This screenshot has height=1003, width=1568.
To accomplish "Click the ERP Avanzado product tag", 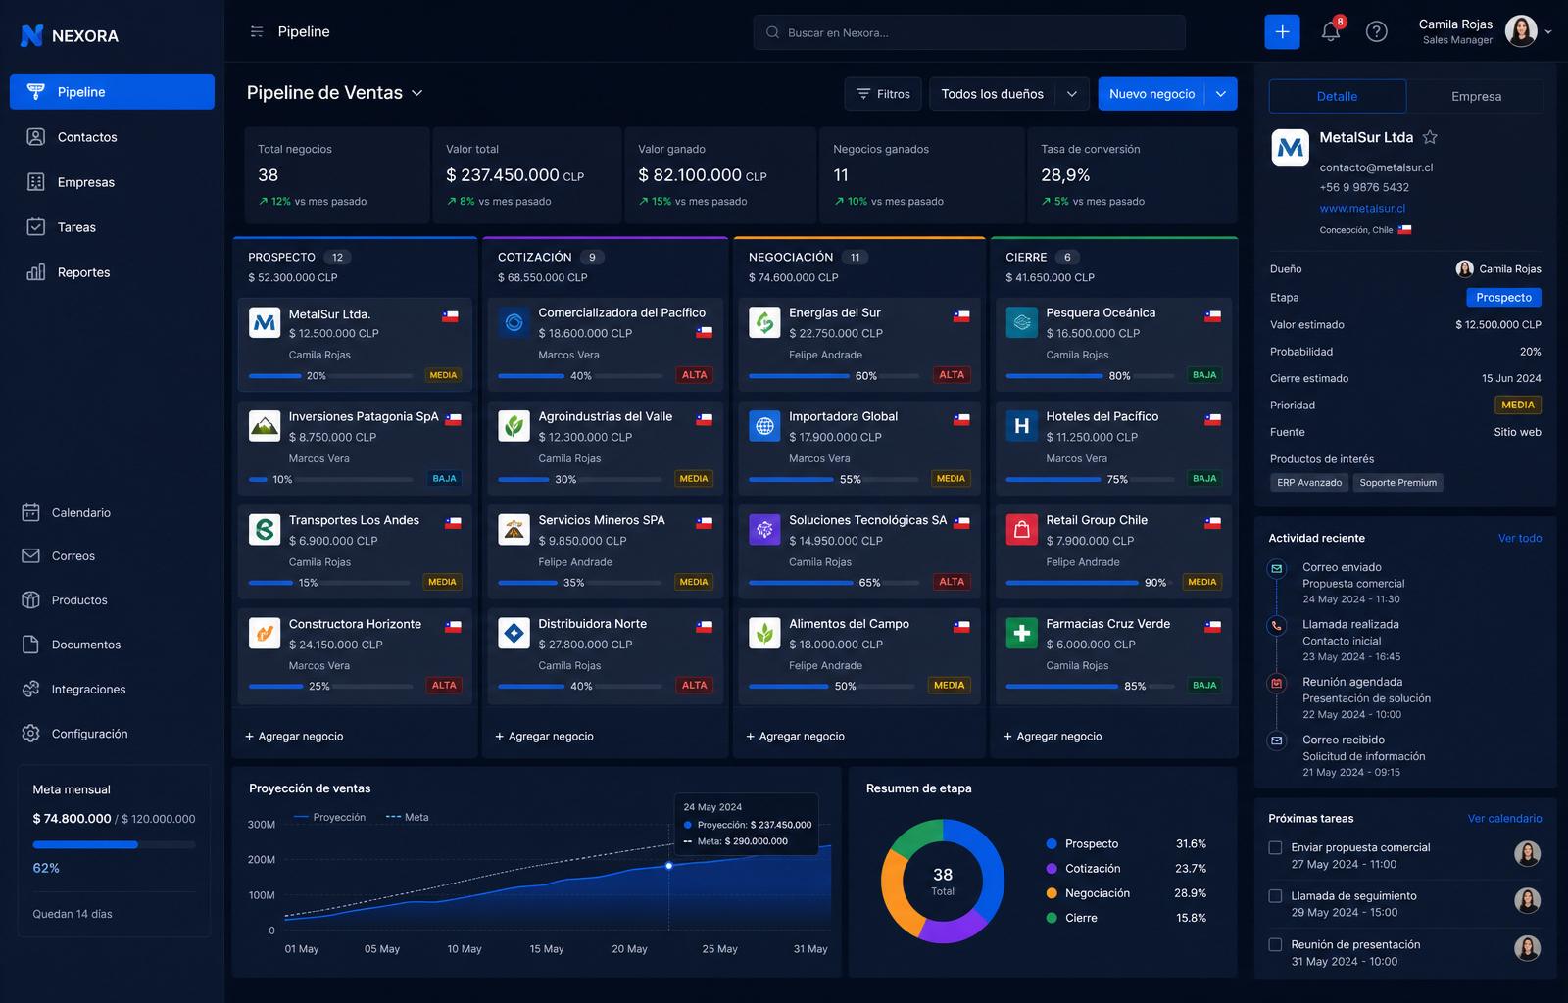I will (x=1309, y=482).
